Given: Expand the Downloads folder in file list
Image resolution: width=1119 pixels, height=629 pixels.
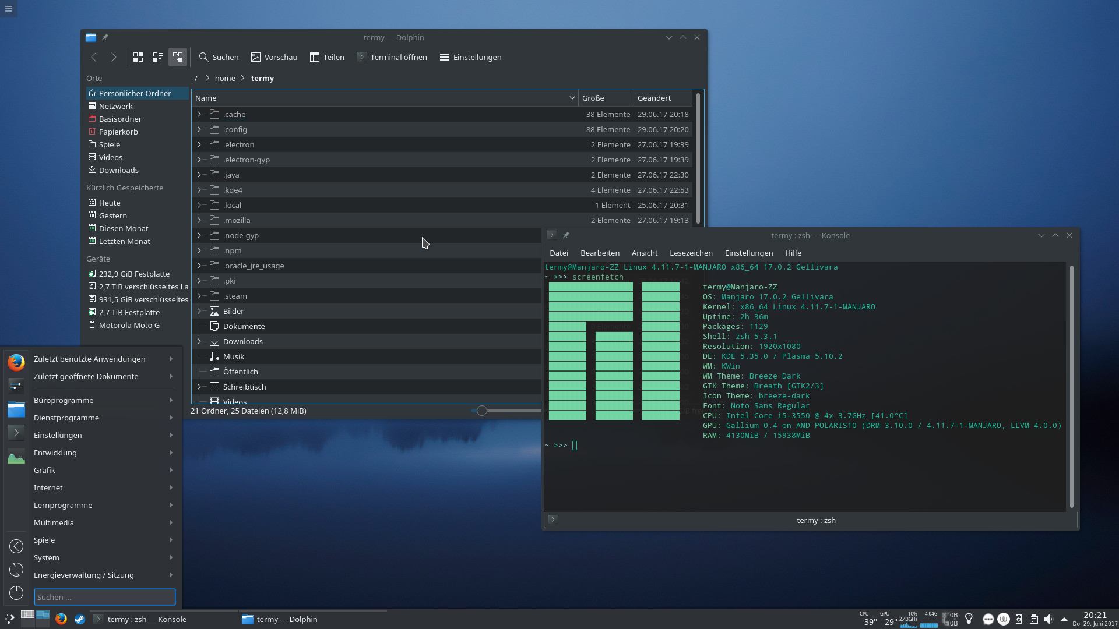Looking at the screenshot, I should [199, 341].
